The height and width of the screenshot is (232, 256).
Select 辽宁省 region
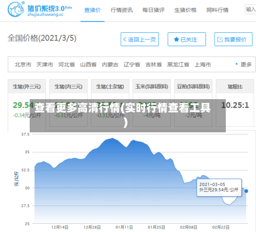coord(132,64)
